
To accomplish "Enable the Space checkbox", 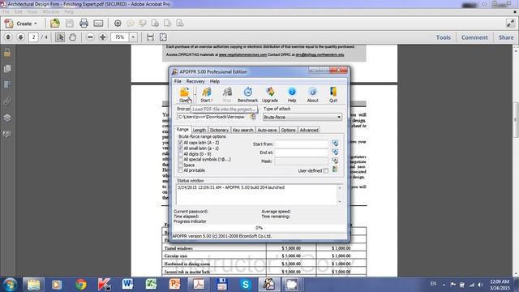I will [x=180, y=165].
